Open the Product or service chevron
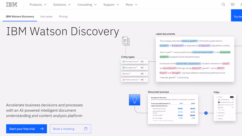Screen dimensions: 242x136 (x=146, y=80)
